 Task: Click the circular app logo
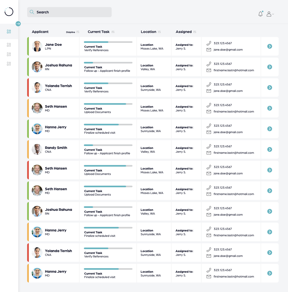tap(9, 12)
